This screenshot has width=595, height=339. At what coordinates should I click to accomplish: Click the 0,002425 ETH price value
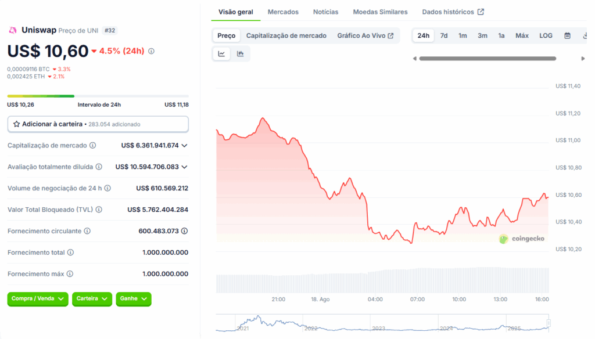click(26, 77)
